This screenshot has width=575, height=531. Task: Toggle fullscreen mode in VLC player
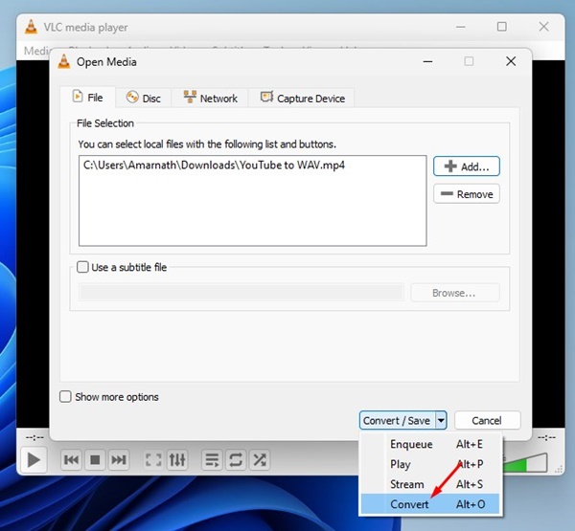point(153,459)
